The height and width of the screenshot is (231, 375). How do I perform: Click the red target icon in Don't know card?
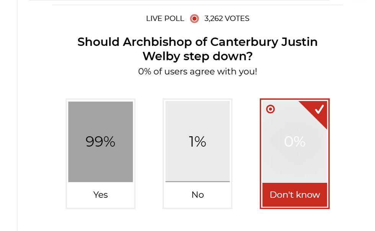click(x=271, y=110)
